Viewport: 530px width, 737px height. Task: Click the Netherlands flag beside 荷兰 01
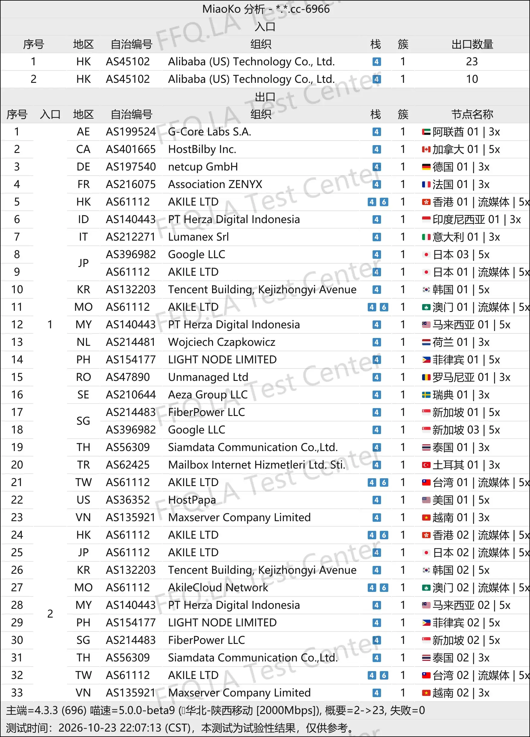[426, 342]
